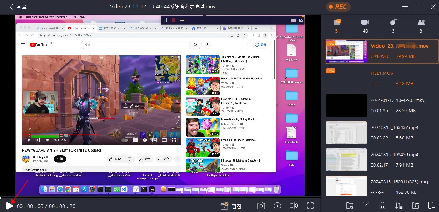This screenshot has height=212, width=439.
Task: Start a new recording with the REC button
Action: click(x=338, y=6)
